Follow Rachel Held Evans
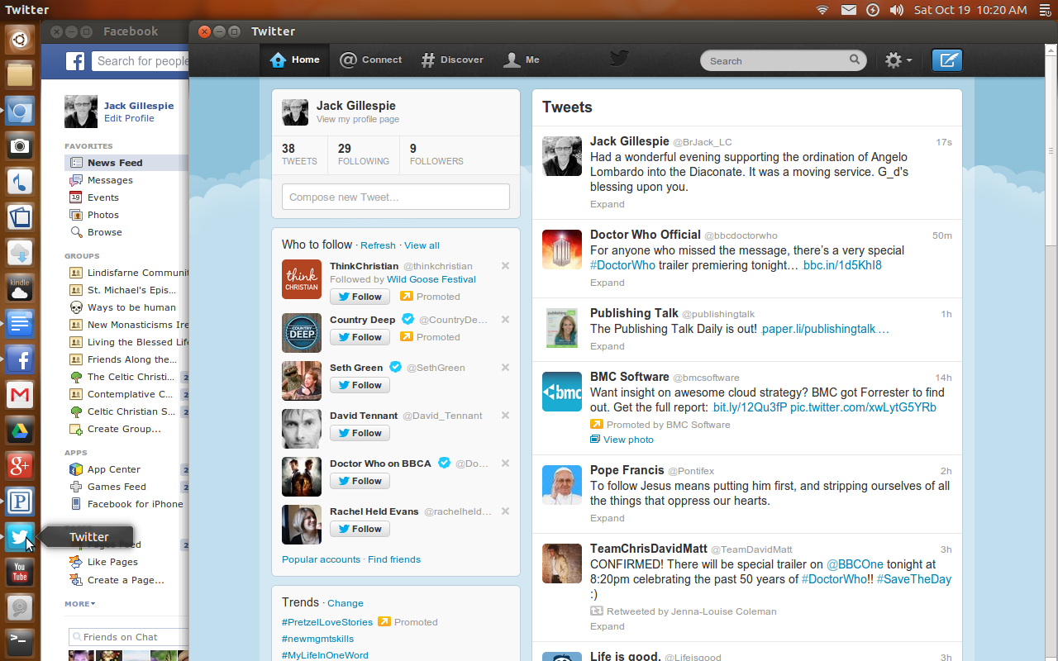The height and width of the screenshot is (661, 1058). coord(360,529)
